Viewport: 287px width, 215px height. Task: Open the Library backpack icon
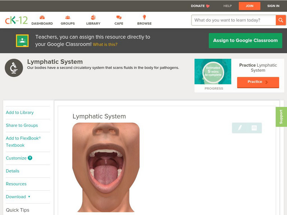[93, 17]
